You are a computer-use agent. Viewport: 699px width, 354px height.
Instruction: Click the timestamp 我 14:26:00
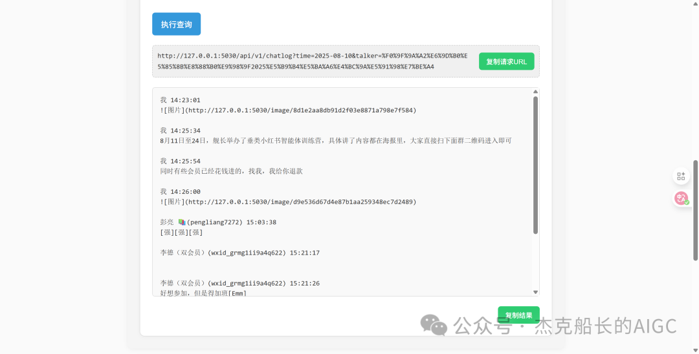pos(180,192)
